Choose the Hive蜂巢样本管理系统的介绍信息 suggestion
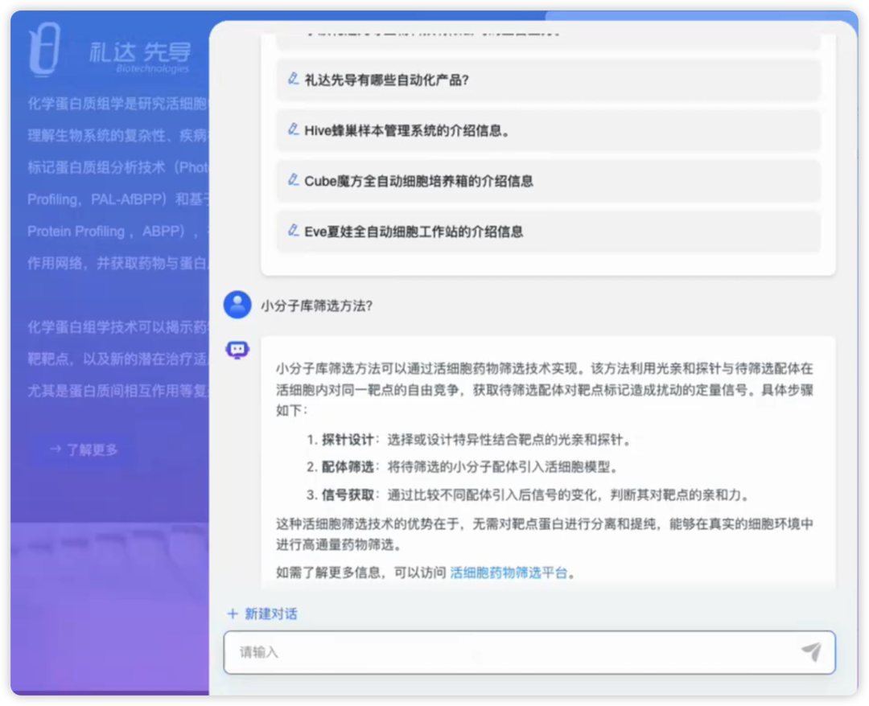The image size is (869, 706). (x=406, y=130)
